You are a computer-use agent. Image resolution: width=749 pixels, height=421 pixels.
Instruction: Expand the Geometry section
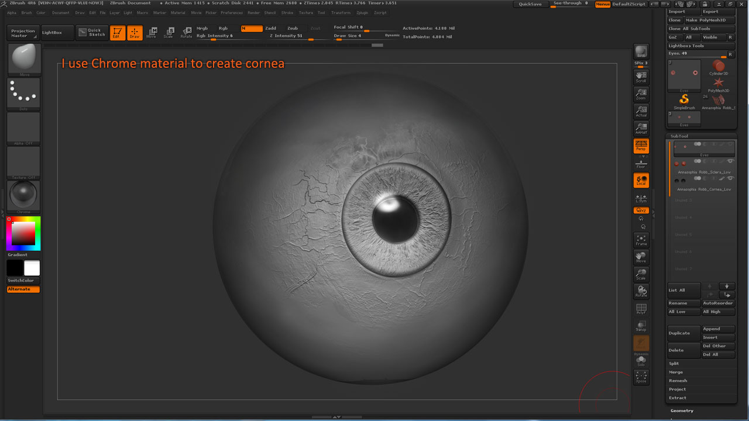(682, 410)
